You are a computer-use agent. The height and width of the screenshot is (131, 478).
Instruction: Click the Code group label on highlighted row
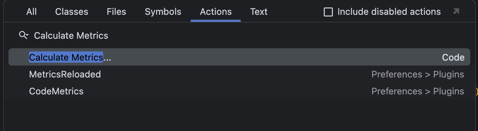click(453, 57)
